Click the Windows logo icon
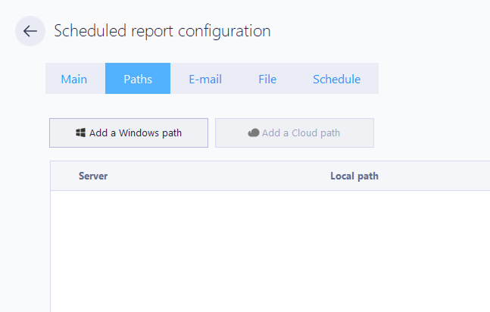 point(80,133)
